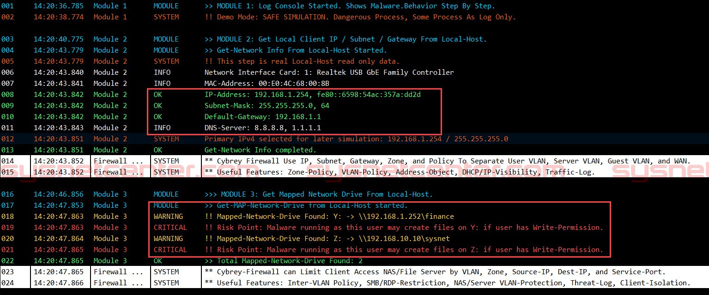Image resolution: width=709 pixels, height=295 pixels.
Task: Select timestamp 14:20:43.840
Action: tap(59, 72)
